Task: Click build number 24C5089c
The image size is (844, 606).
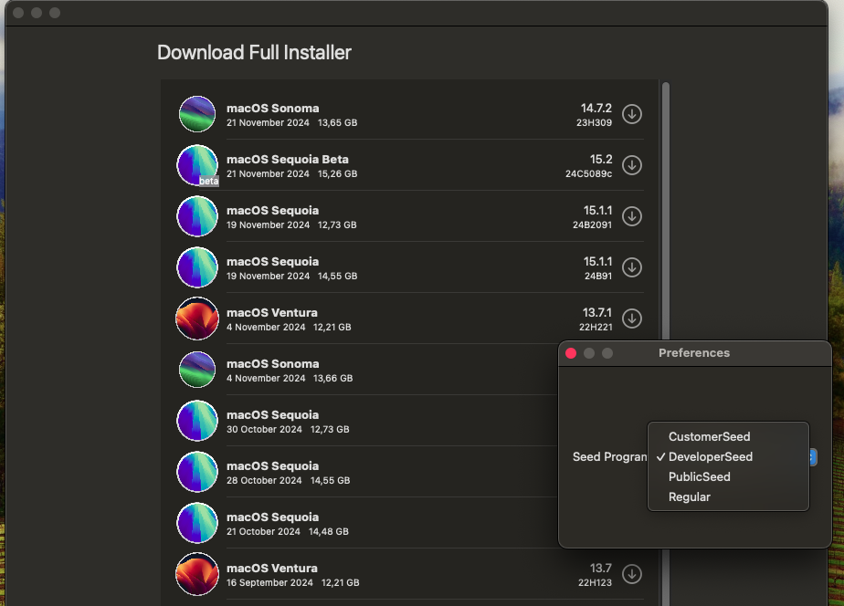Action: point(588,173)
